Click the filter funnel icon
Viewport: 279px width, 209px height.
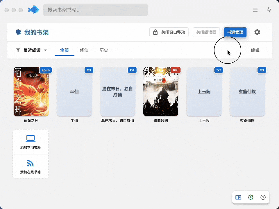tap(18, 50)
